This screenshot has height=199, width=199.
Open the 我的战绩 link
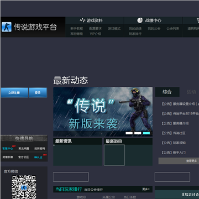135,29
